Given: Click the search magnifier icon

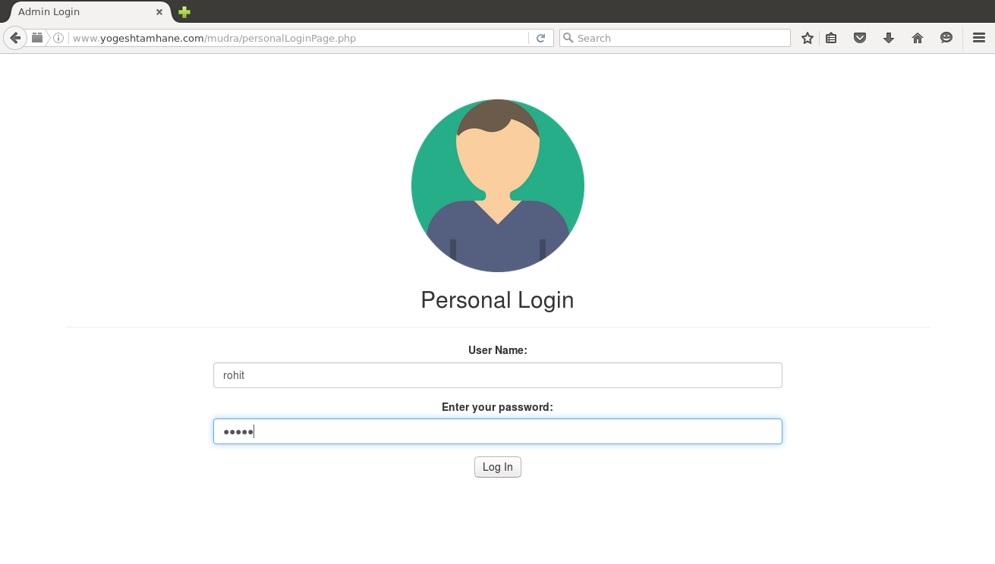Looking at the screenshot, I should [568, 38].
